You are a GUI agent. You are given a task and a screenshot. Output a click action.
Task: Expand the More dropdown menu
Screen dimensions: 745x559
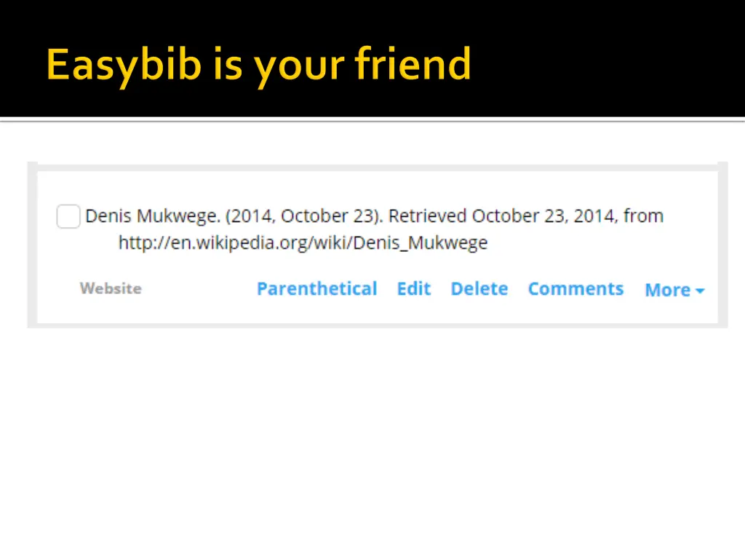tap(674, 290)
